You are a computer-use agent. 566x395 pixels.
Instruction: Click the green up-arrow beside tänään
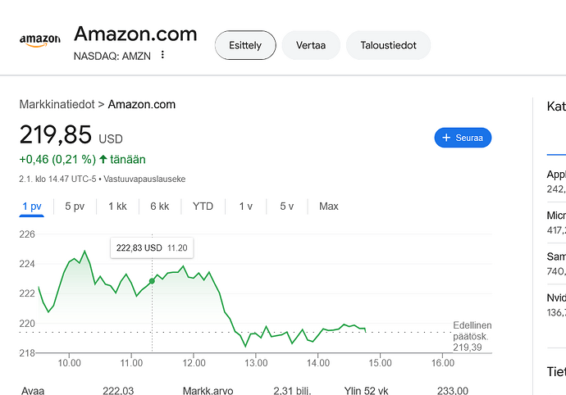[103, 159]
